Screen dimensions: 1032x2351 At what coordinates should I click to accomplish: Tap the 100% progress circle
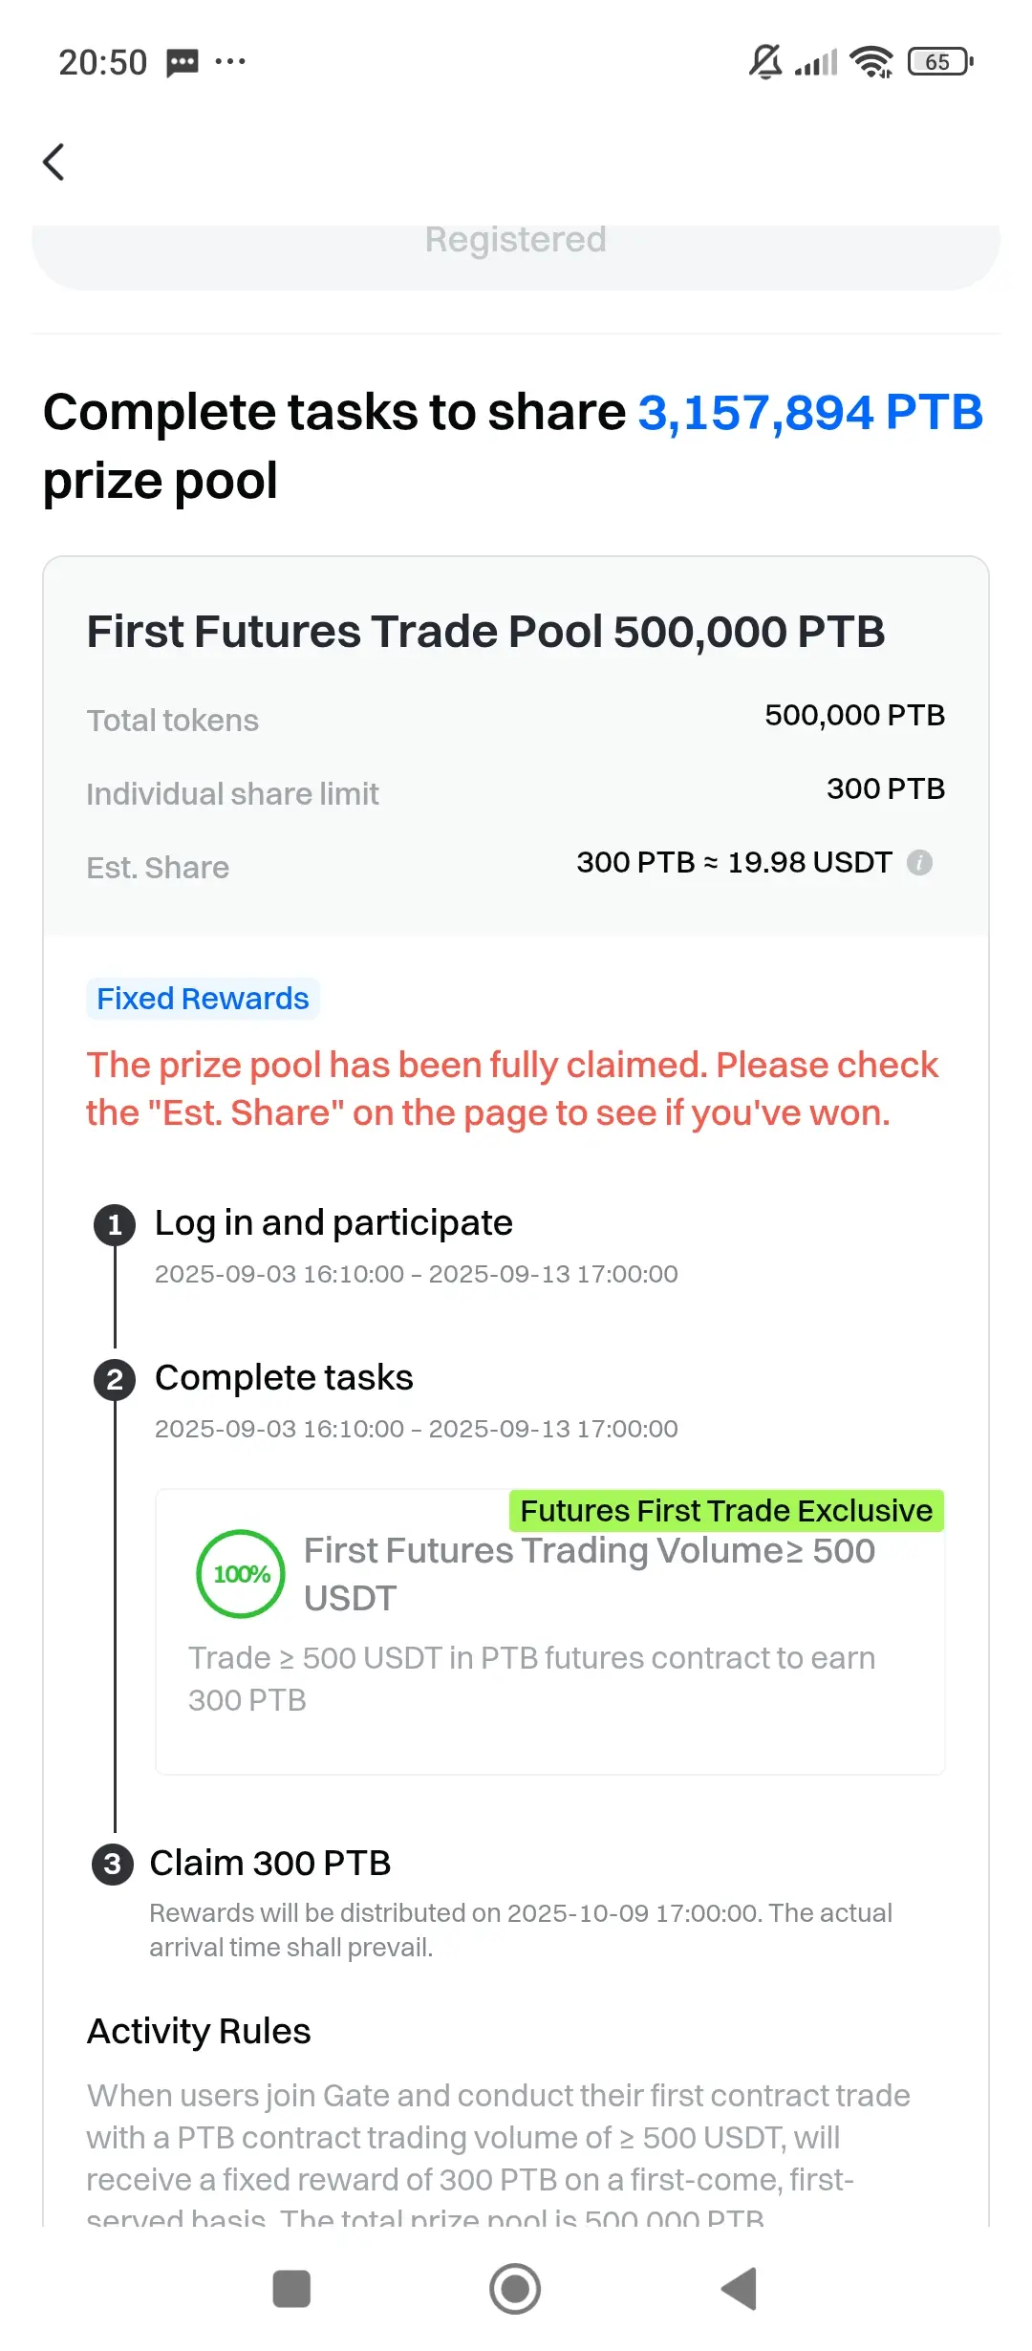pyautogui.click(x=241, y=1573)
